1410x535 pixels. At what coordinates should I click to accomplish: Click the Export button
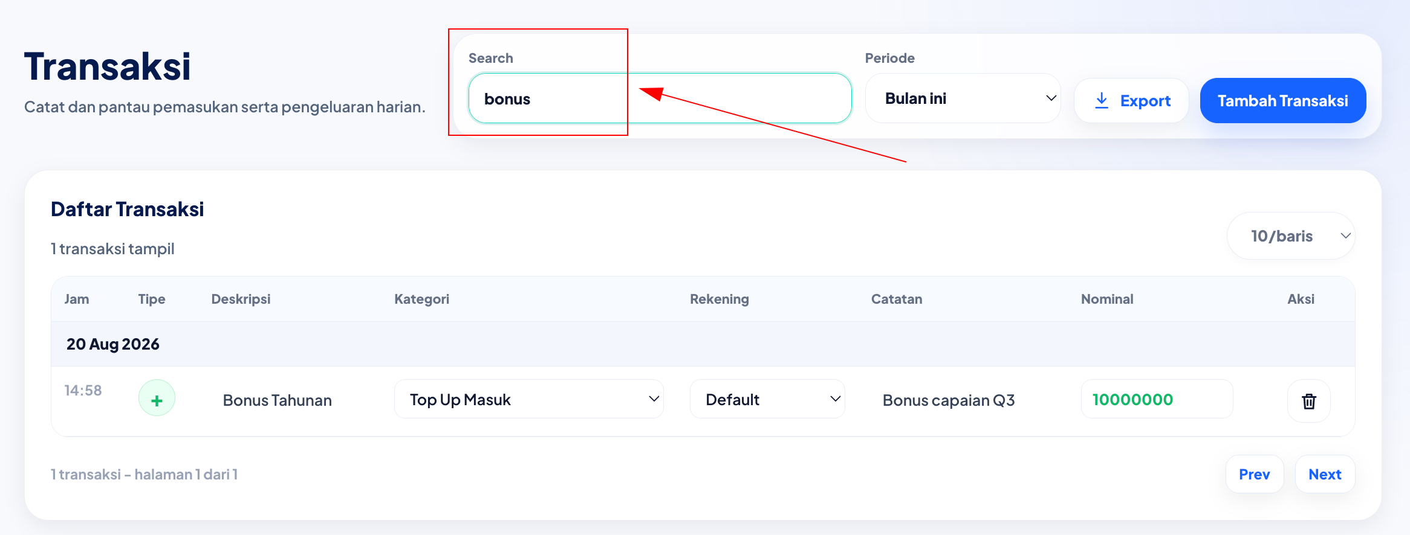coord(1131,100)
